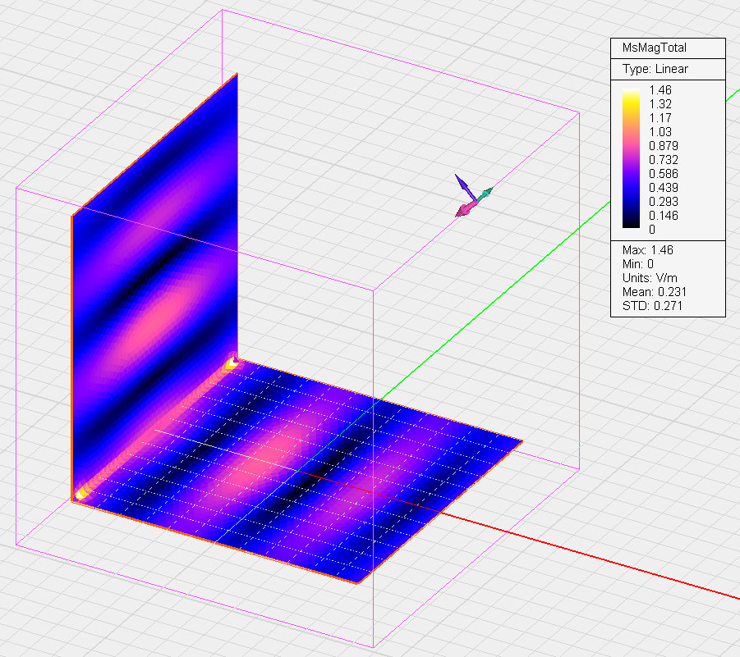
Task: Select the 0.732 scale label in legend
Action: [663, 159]
